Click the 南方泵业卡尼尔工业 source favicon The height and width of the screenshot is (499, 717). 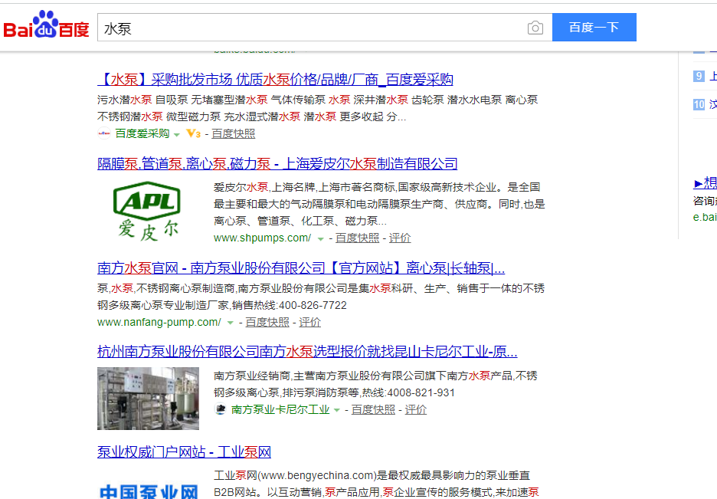(221, 410)
